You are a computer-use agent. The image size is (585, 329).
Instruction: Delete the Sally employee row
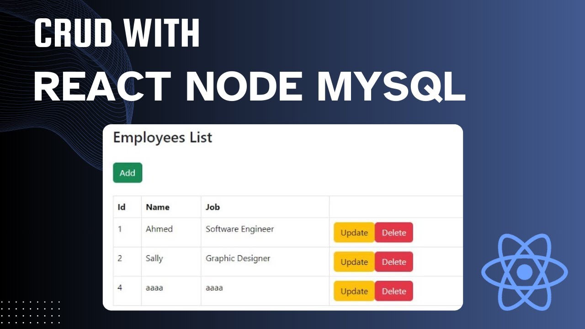[394, 262]
